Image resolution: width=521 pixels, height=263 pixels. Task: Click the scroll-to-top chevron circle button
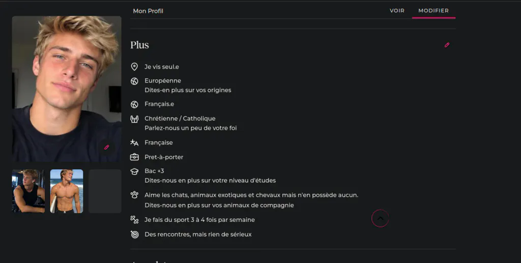click(x=380, y=218)
